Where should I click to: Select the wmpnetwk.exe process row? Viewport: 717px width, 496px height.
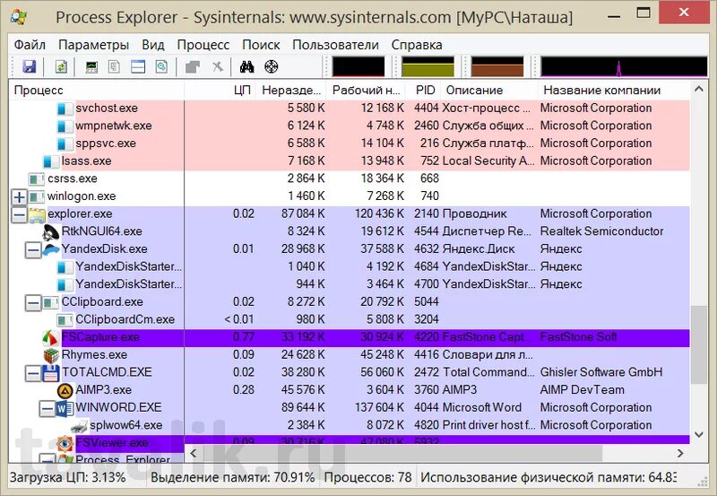coord(350,126)
